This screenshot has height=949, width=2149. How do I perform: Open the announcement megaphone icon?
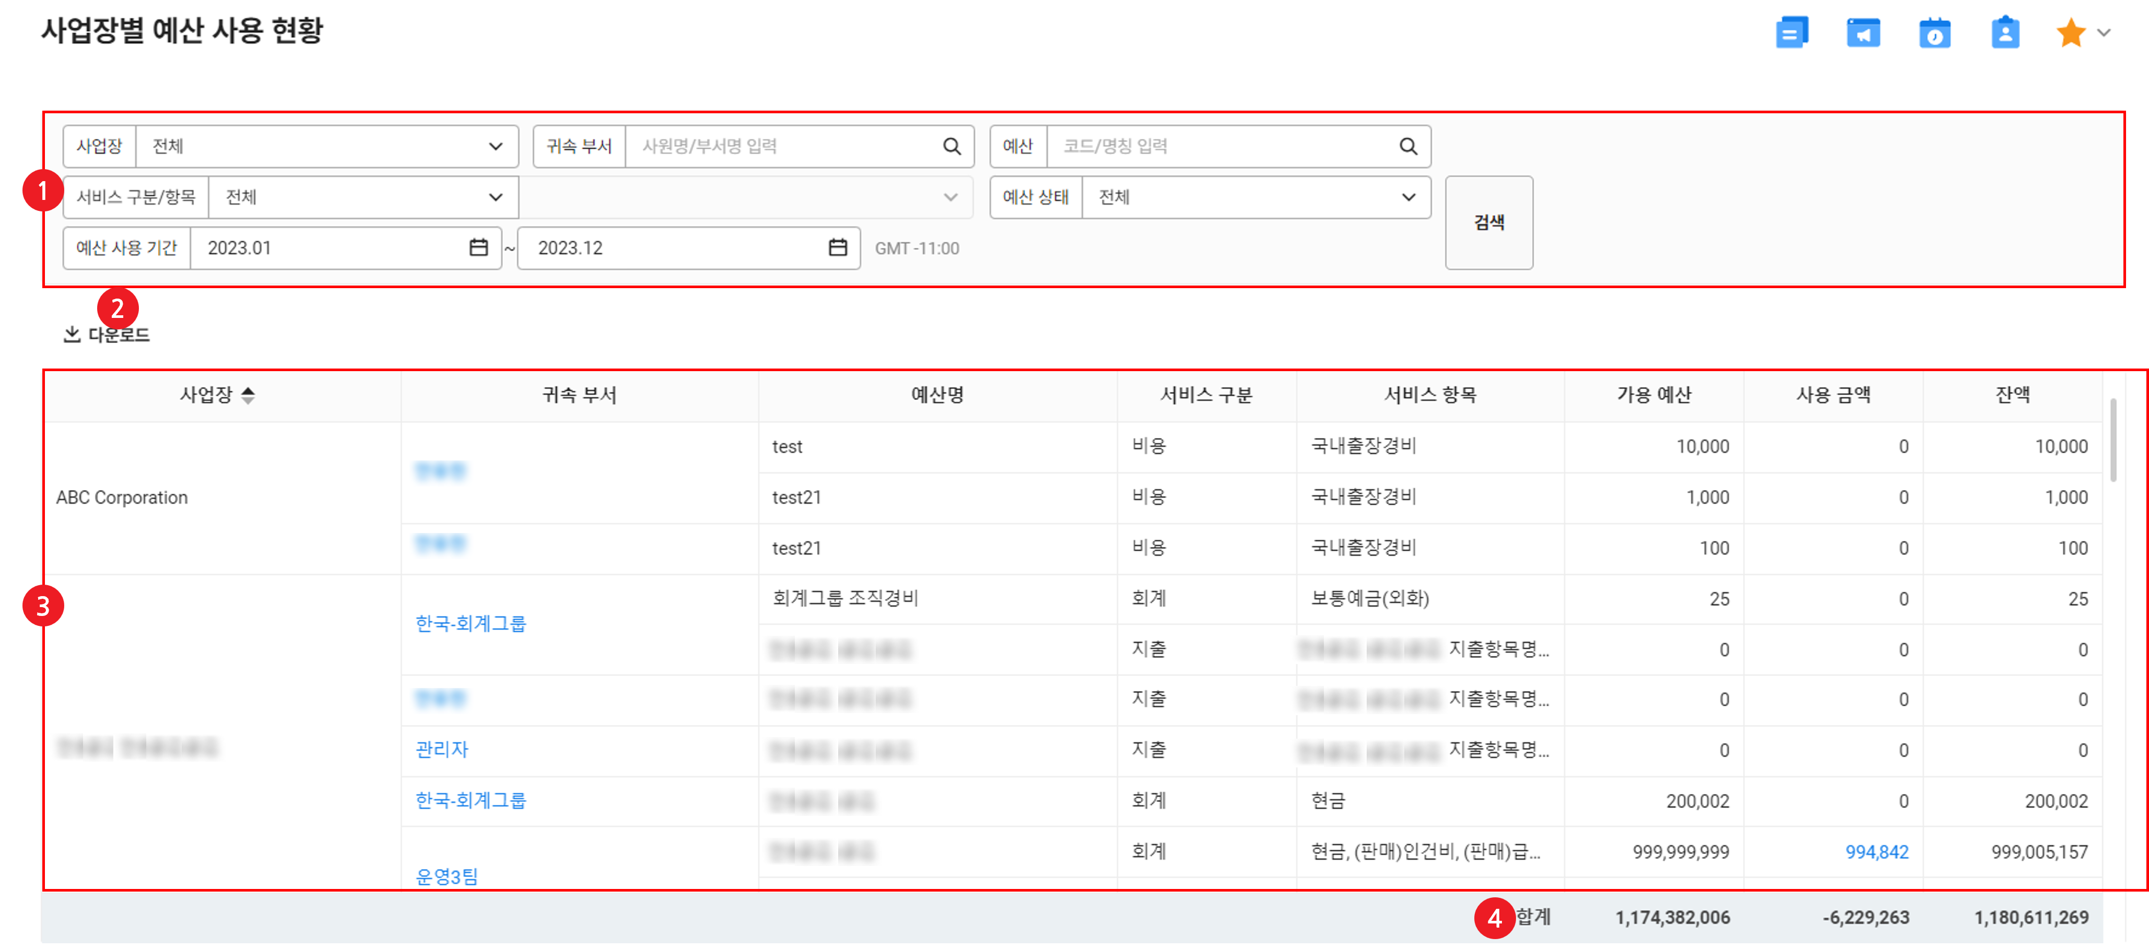(1863, 33)
